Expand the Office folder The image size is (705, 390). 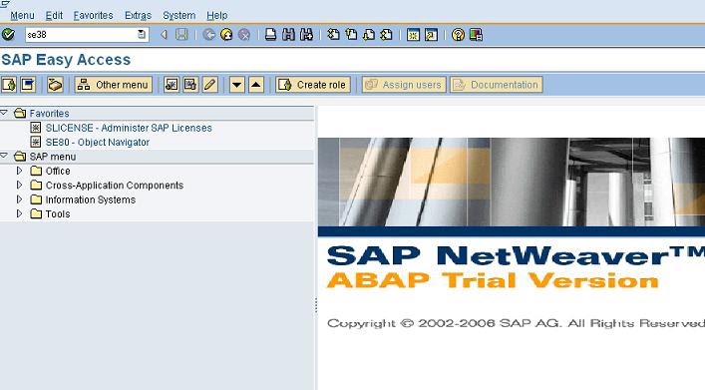pyautogui.click(x=19, y=171)
